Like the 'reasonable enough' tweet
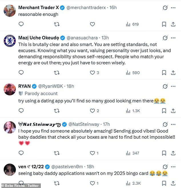 tap(92, 24)
